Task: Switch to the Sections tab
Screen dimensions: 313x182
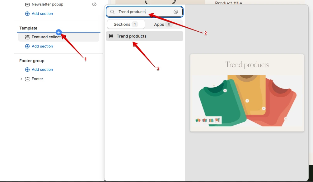Action: click(126, 24)
